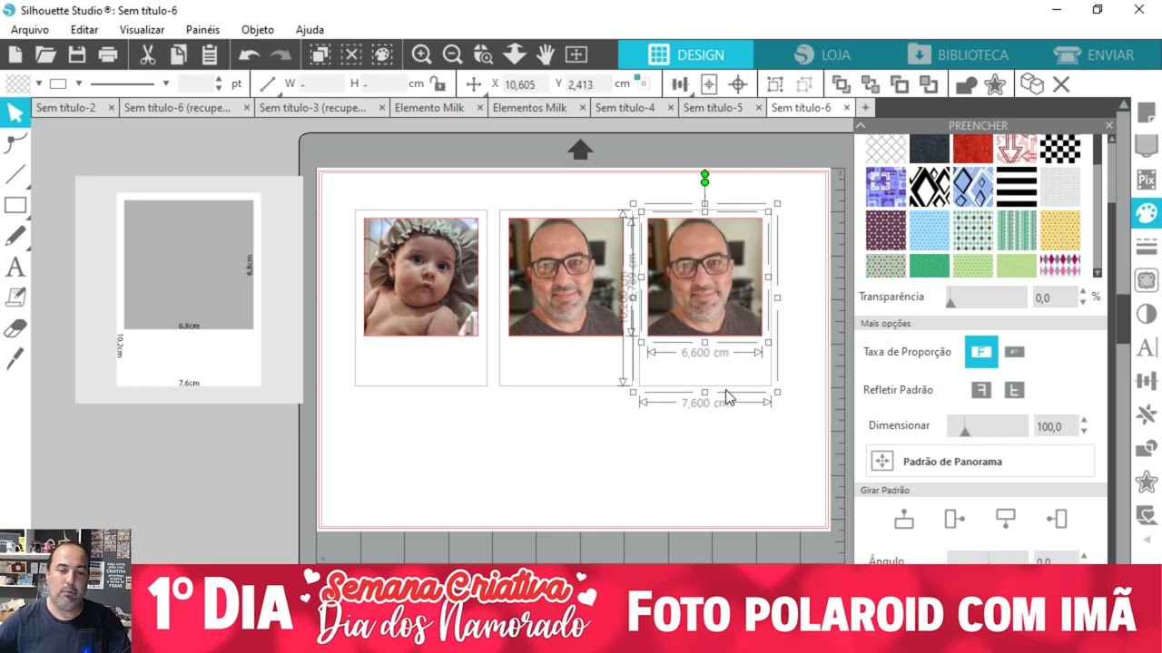Close the PREENCHER panel

click(x=1109, y=125)
